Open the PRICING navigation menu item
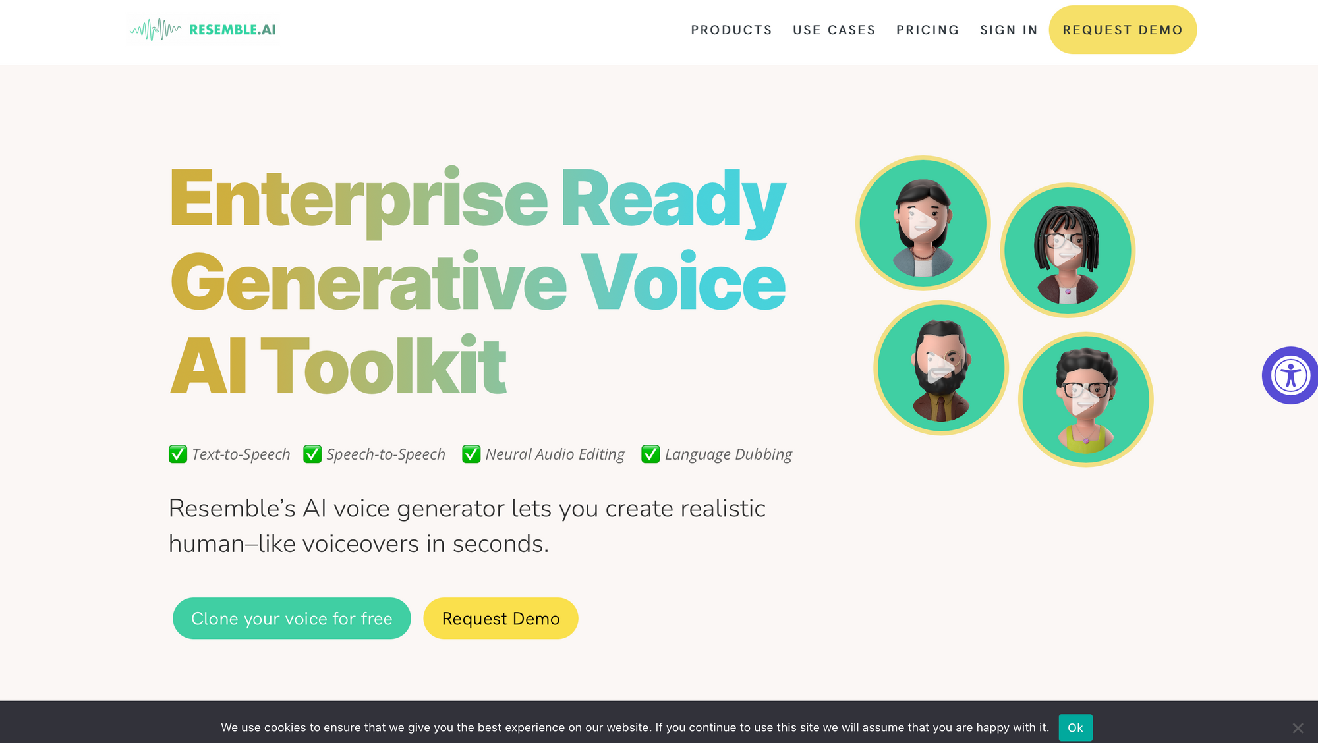Screen dimensions: 1318x743 click(x=928, y=30)
